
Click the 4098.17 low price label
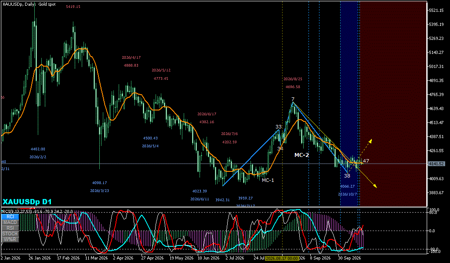click(x=100, y=183)
